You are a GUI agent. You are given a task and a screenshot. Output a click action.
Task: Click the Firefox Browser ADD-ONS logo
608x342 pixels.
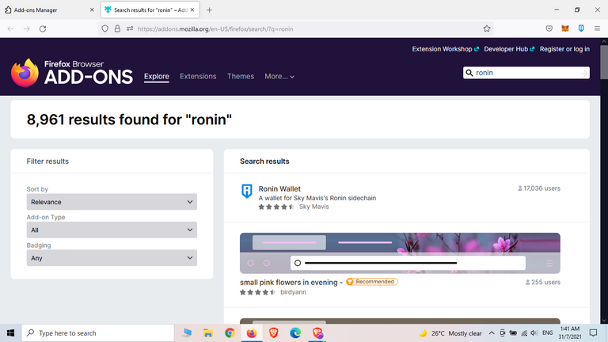72,73
